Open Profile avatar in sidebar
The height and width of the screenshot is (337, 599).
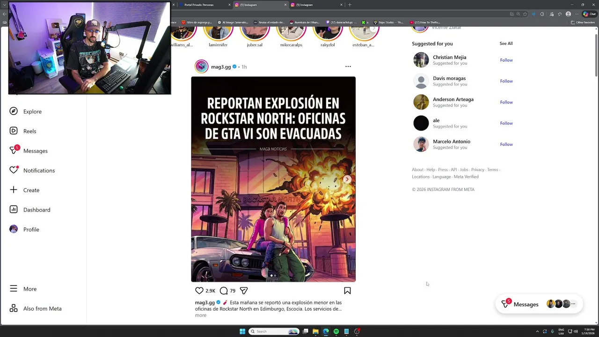[x=14, y=229]
